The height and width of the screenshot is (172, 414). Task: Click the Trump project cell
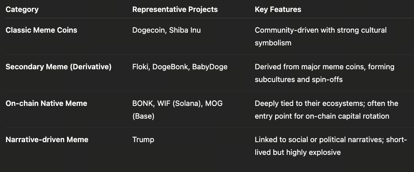pos(143,140)
